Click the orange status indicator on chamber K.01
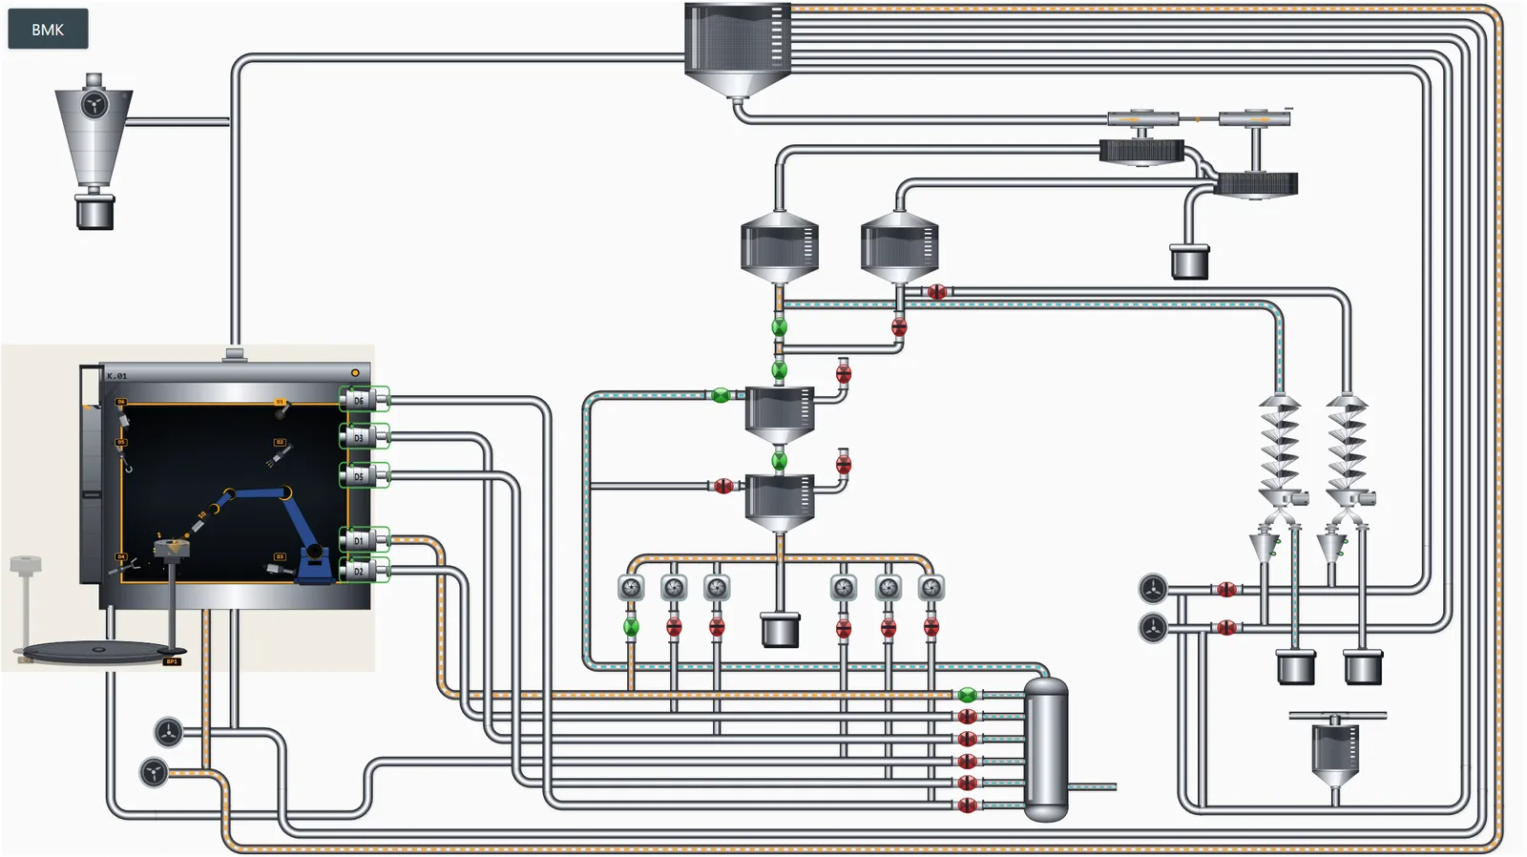Image resolution: width=1527 pixels, height=857 pixels. tap(355, 373)
